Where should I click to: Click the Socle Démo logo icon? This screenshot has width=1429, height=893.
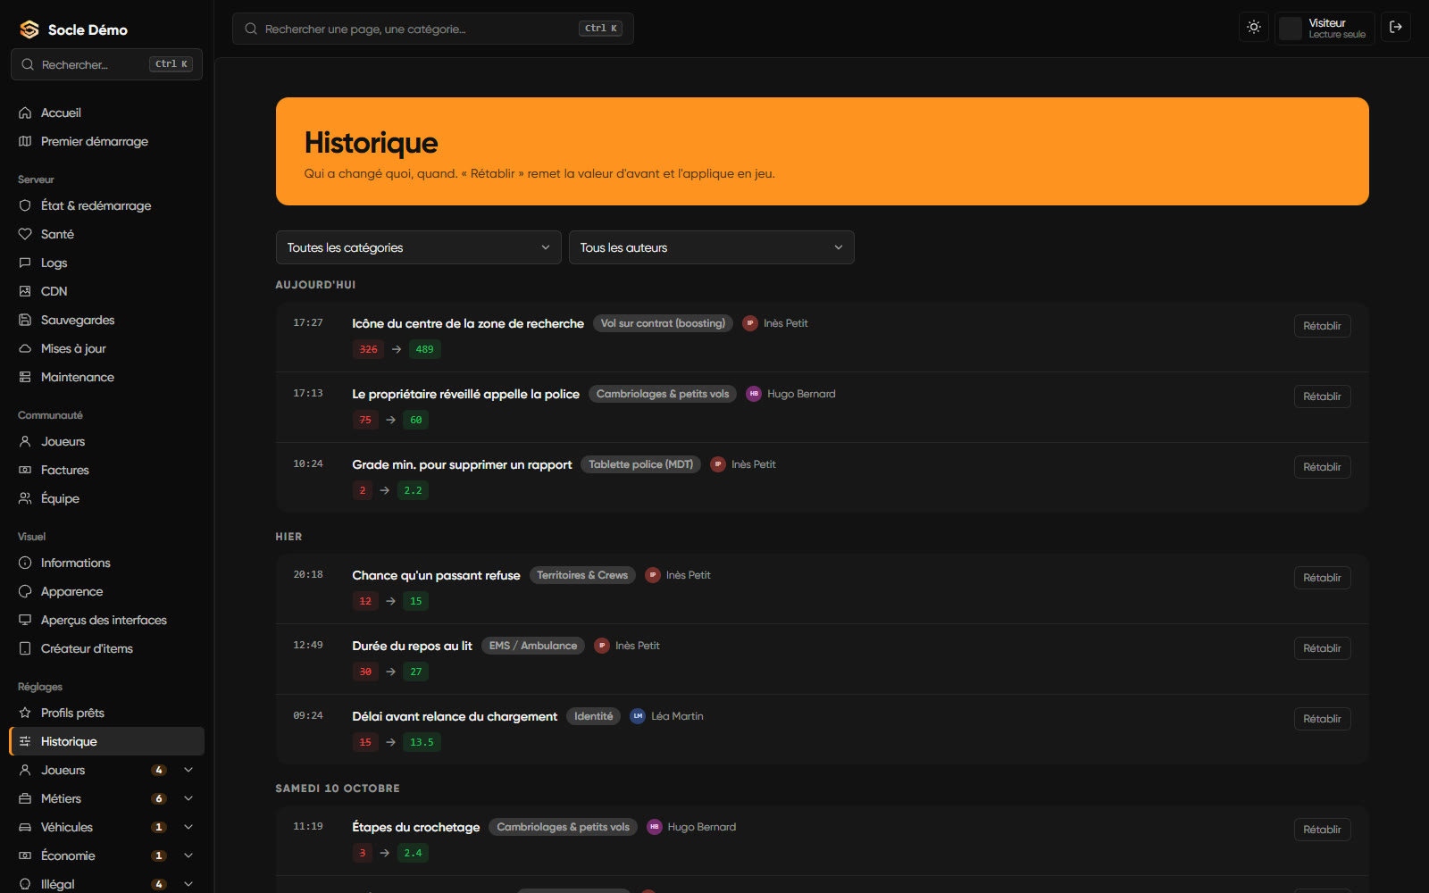point(29,29)
